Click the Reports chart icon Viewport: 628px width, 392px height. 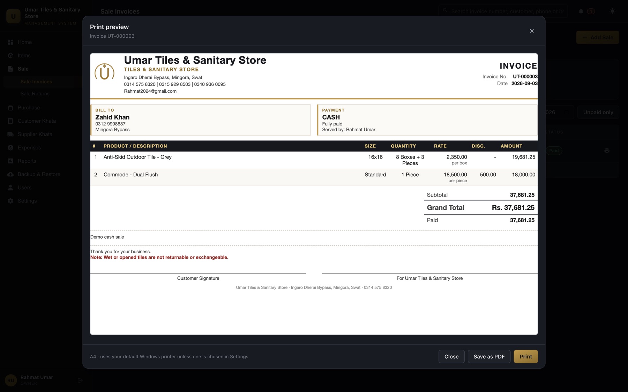click(x=10, y=161)
